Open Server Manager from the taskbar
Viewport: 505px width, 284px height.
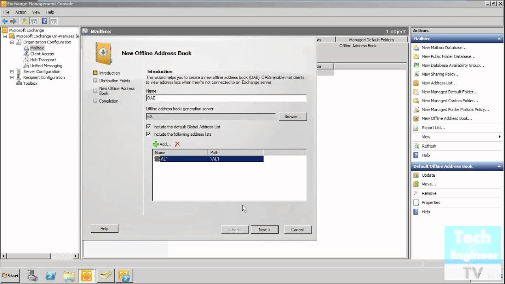tap(32, 276)
